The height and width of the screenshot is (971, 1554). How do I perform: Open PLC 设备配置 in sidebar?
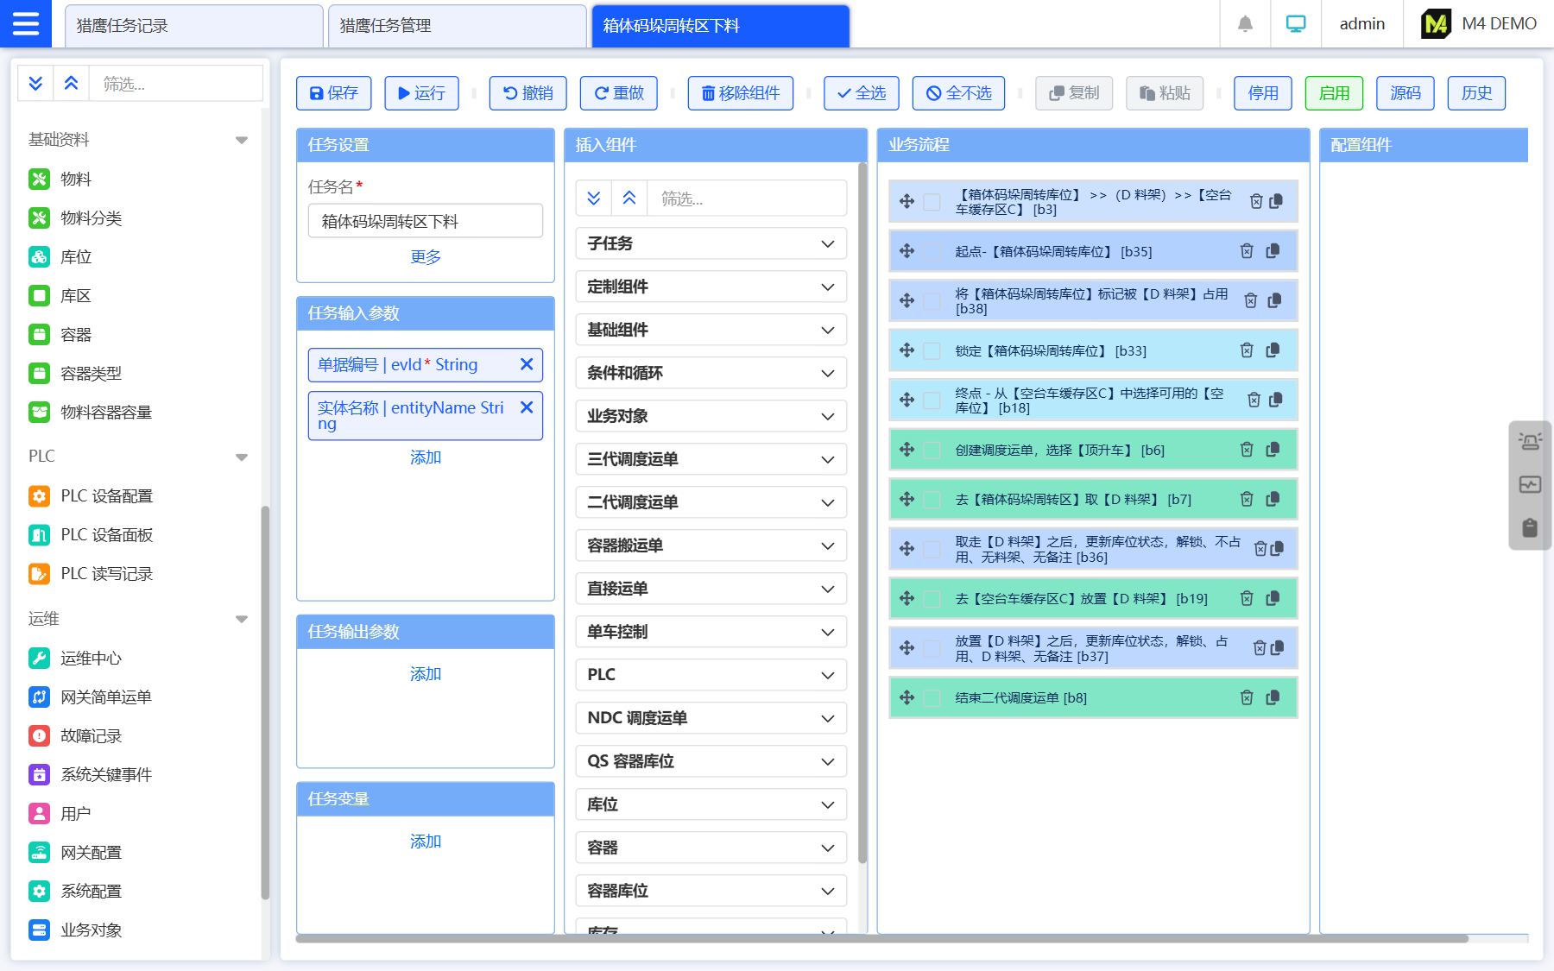(106, 496)
